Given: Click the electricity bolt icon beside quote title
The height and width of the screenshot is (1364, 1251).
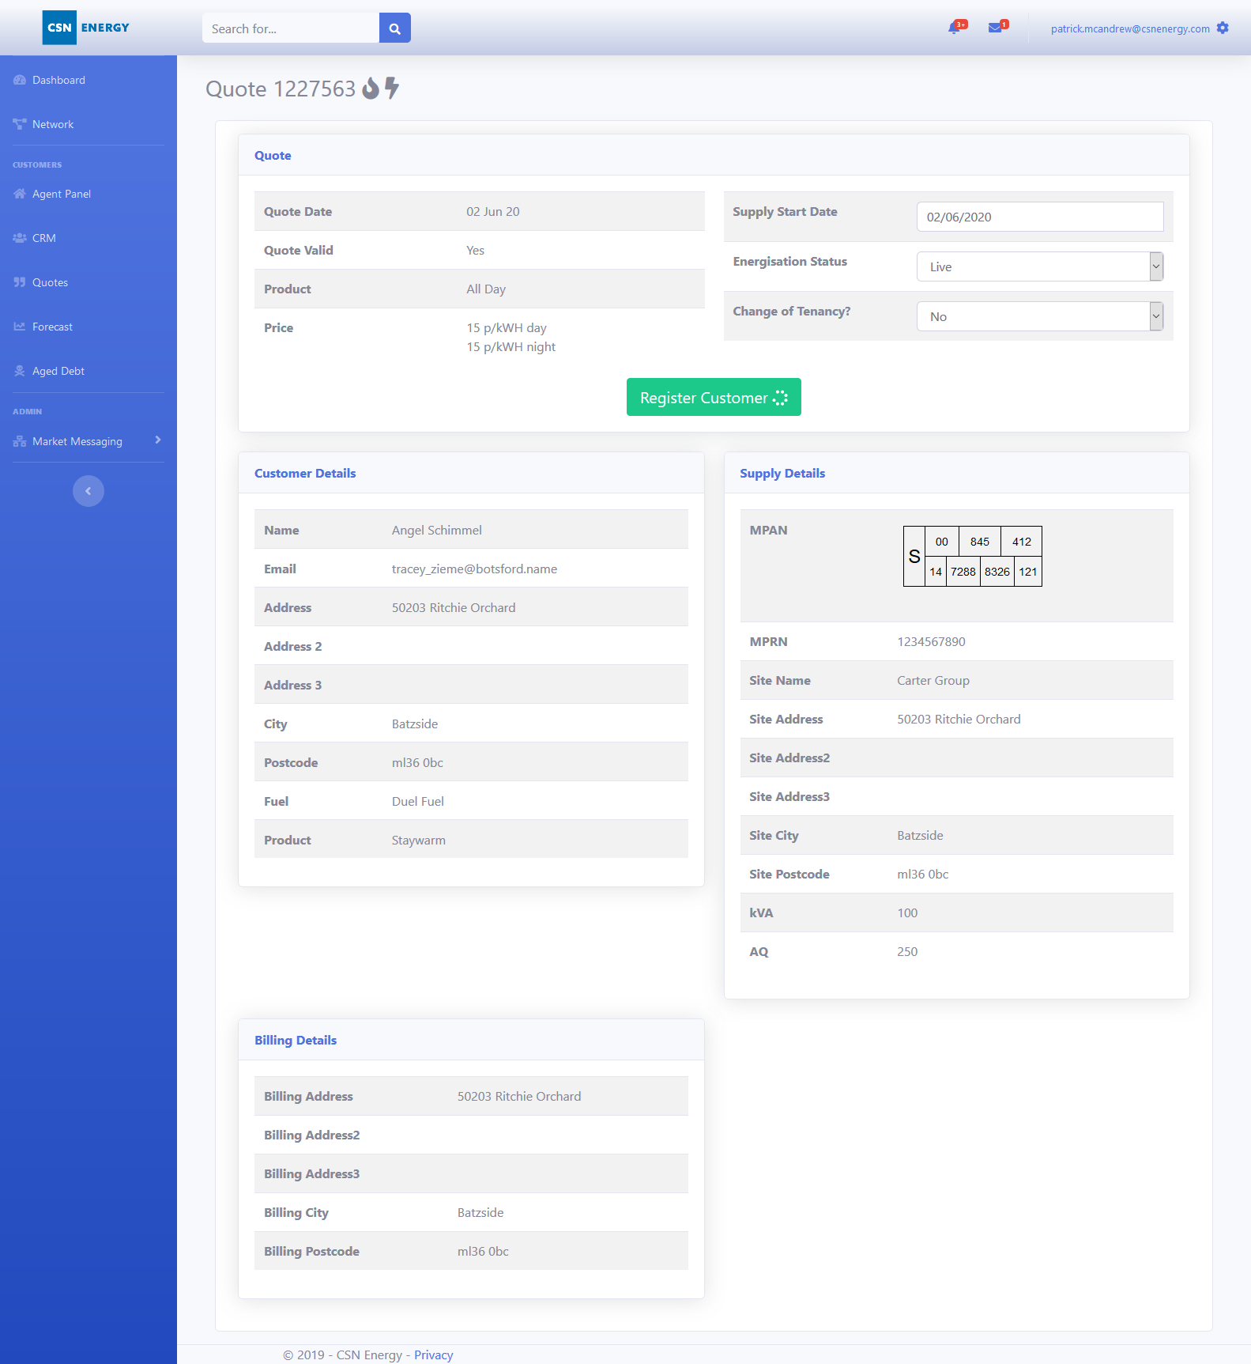Looking at the screenshot, I should (392, 89).
